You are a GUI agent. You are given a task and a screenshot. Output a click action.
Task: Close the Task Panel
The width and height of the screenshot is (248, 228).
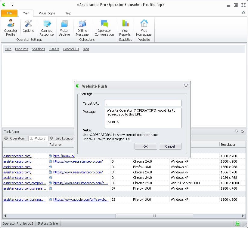pos(243,131)
